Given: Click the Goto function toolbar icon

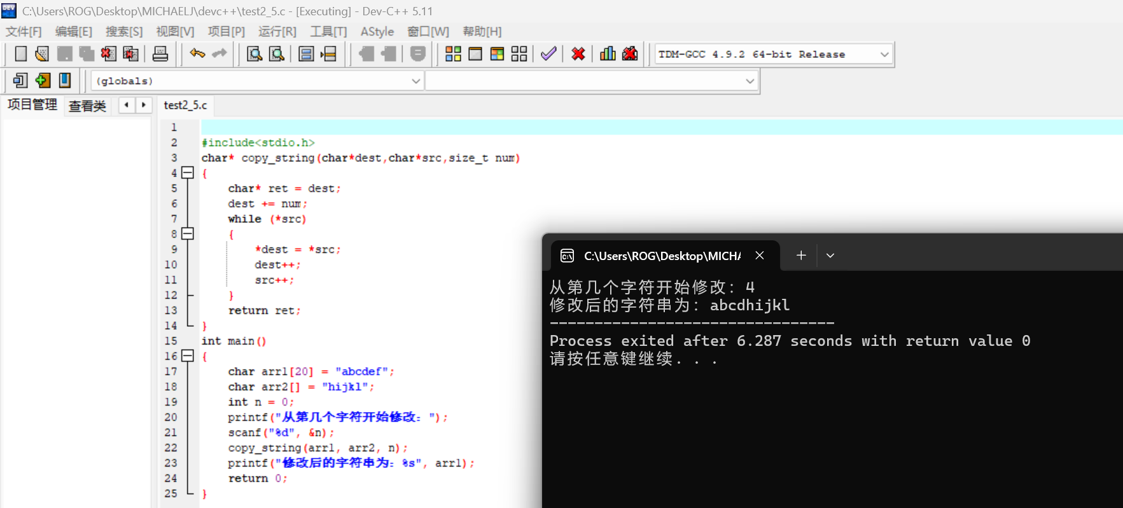Looking at the screenshot, I should [306, 54].
